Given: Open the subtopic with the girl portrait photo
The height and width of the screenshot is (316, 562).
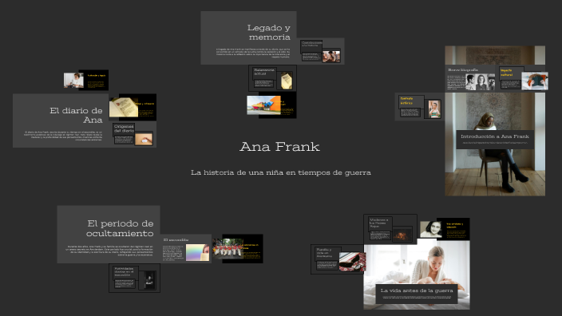Looking at the screenshot, I should [x=445, y=229].
